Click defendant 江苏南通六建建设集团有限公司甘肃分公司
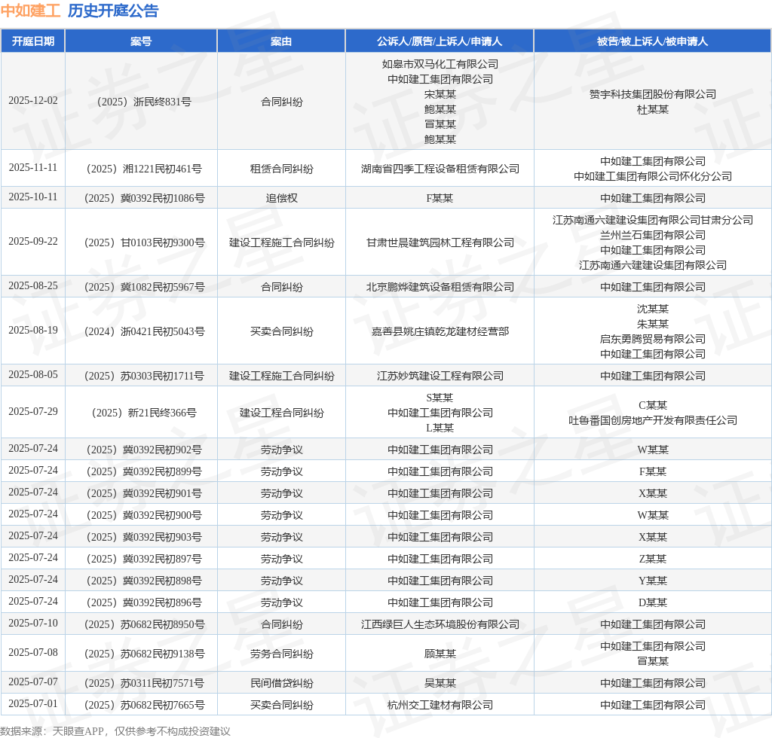772x738 pixels. 652,220
